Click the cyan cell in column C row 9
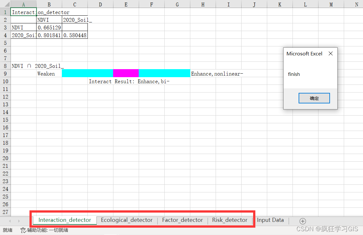This screenshot has width=363, height=235. click(75, 73)
